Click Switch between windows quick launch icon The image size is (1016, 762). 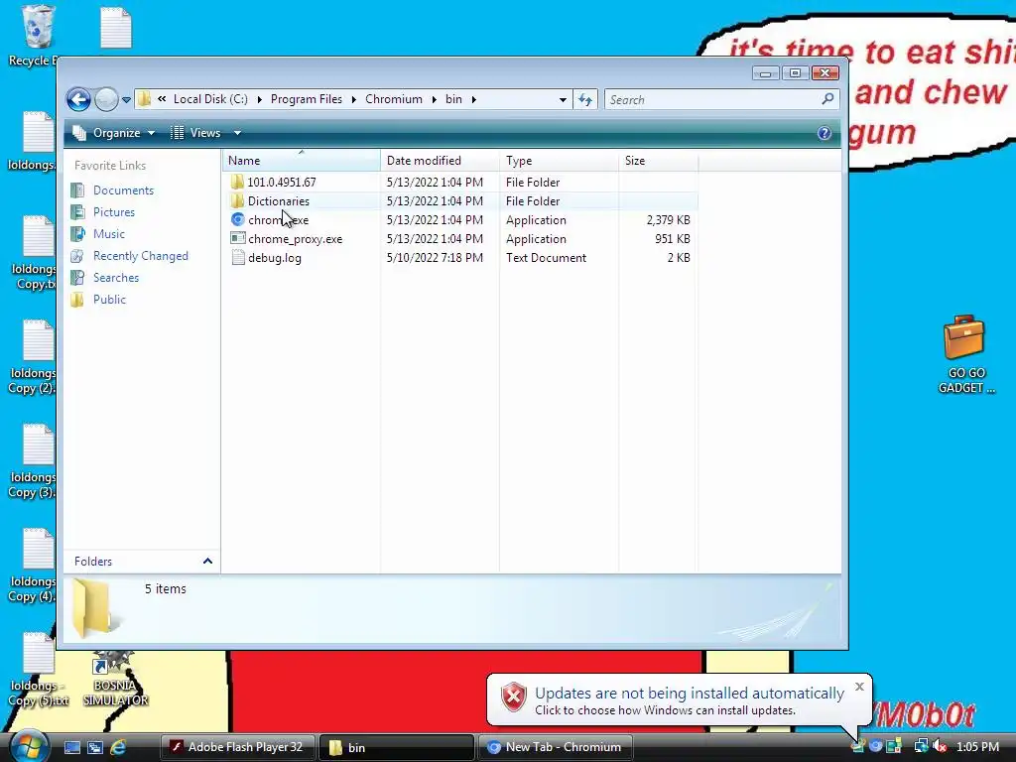coord(94,747)
